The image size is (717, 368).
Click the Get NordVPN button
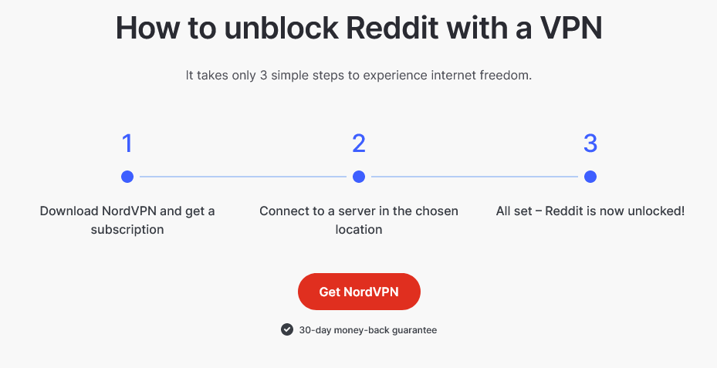359,292
